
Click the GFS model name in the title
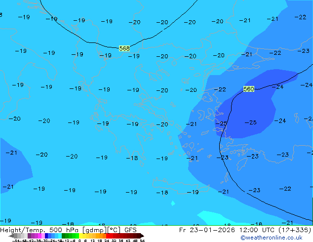[x=130, y=230]
